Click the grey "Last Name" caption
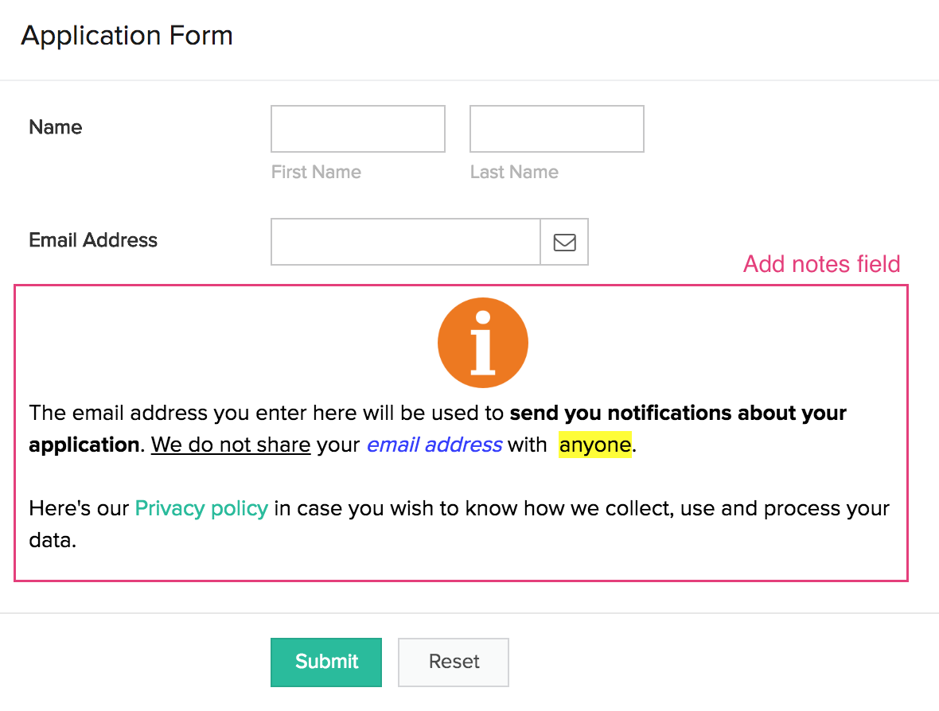Screen dimensions: 939x711 [x=514, y=172]
